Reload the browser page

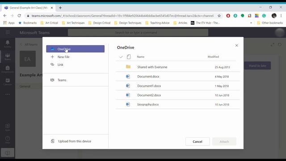click(x=19, y=16)
